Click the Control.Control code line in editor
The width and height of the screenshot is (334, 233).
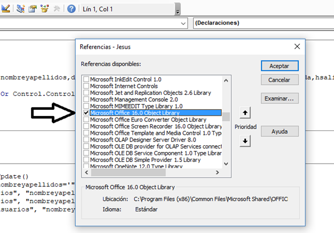(x=37, y=94)
